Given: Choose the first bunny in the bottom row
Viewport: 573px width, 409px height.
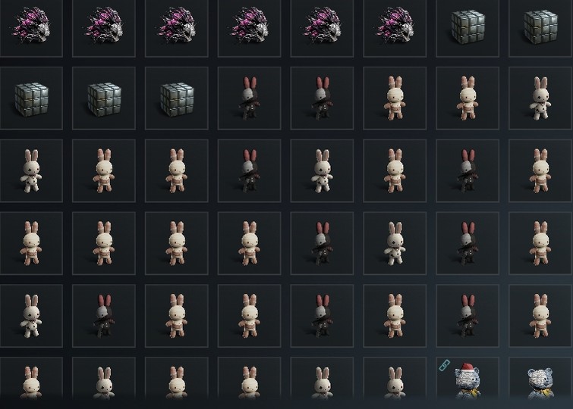Looking at the screenshot, I should tap(31, 380).
